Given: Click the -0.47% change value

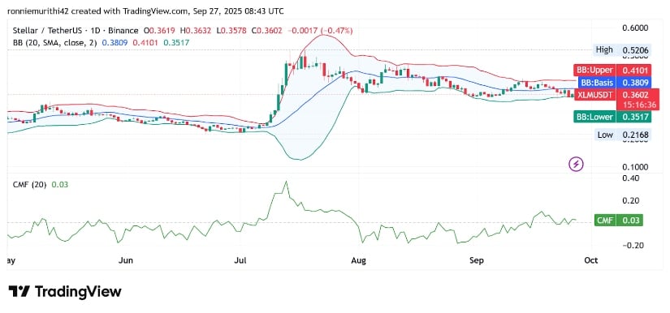Looking at the screenshot, I should coord(337,31).
